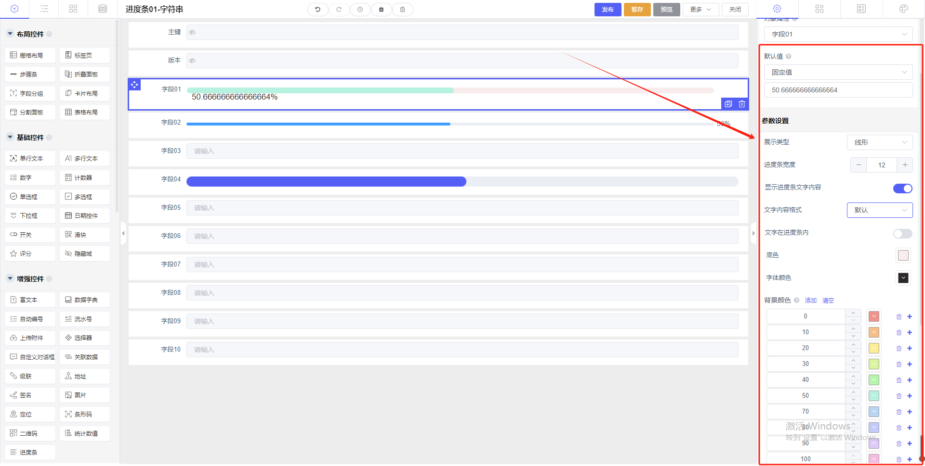Open the 更多 menu

[x=700, y=10]
